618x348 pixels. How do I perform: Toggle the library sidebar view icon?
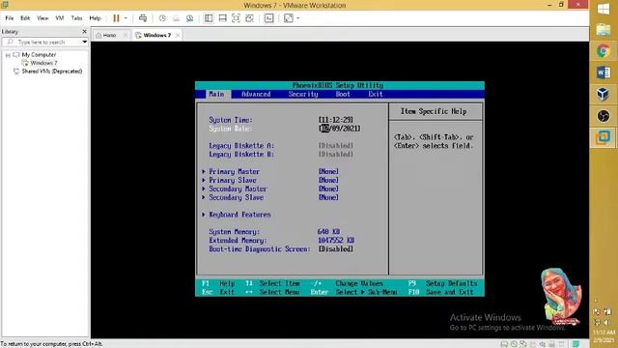[x=209, y=18]
